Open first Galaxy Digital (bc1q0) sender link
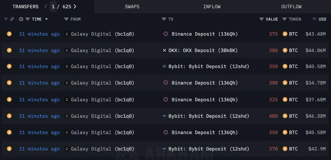Screen dimensions: 331x160 (x=103, y=34)
